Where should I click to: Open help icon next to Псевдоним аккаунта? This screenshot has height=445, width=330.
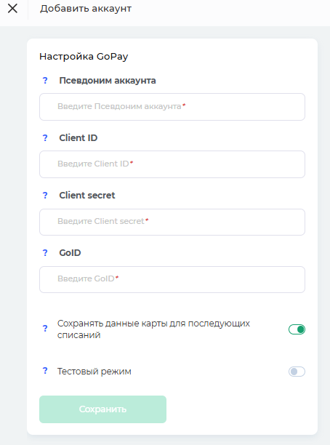click(45, 81)
